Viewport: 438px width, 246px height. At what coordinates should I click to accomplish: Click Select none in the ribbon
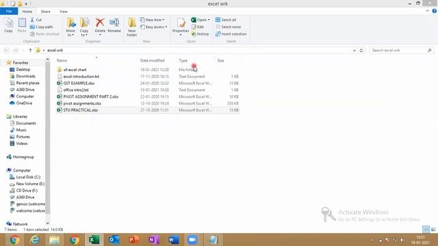pos(228,27)
